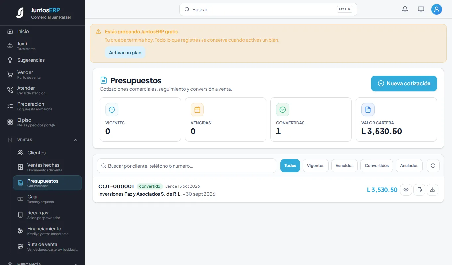Filter by Anulados
This screenshot has height=265, width=452.
point(409,166)
